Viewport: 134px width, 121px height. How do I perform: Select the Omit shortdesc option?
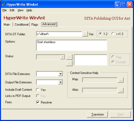46,42
